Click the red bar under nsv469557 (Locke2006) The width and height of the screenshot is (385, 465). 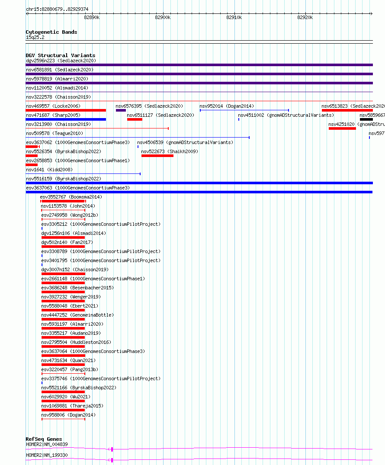66,110
